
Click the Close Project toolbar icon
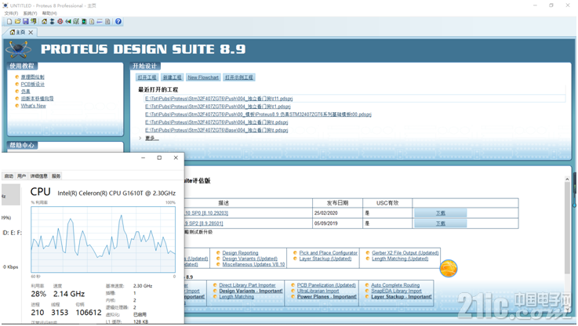34,21
